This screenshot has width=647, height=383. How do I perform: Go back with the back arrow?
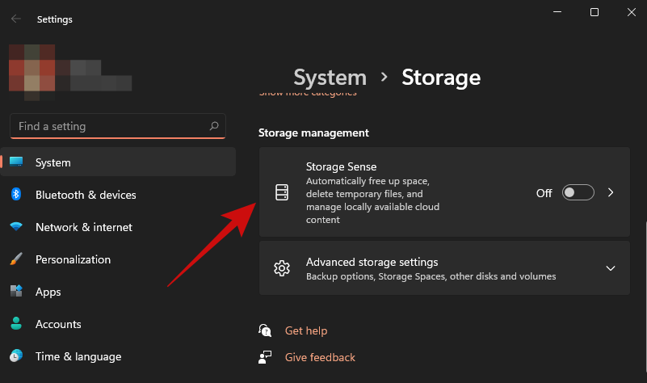point(16,19)
